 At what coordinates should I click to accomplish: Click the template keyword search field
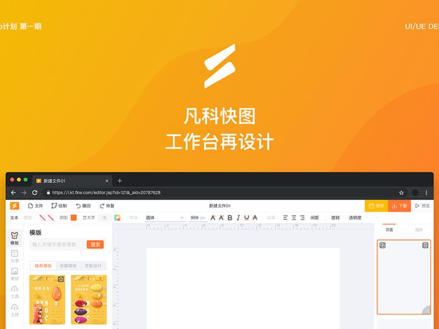tap(58, 244)
